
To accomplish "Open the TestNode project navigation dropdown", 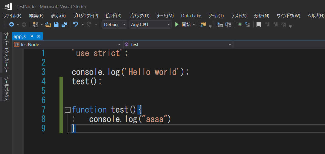I will click(67, 44).
